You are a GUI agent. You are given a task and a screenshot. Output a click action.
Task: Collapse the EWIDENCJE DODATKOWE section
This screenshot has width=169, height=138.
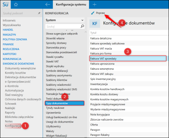(18, 64)
